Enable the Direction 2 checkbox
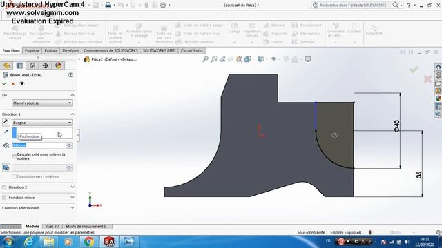The image size is (442, 248). (x=4, y=187)
